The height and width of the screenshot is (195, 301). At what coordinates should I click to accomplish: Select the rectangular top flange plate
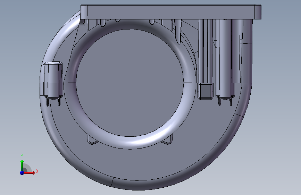tap(171, 12)
